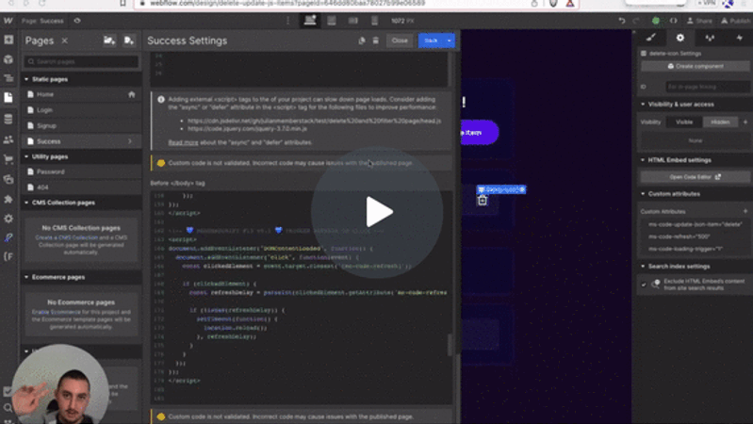Redo the last action
Viewport: 753px width, 424px height.
tap(636, 21)
